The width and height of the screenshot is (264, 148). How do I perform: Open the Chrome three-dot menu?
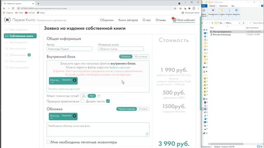point(198,8)
